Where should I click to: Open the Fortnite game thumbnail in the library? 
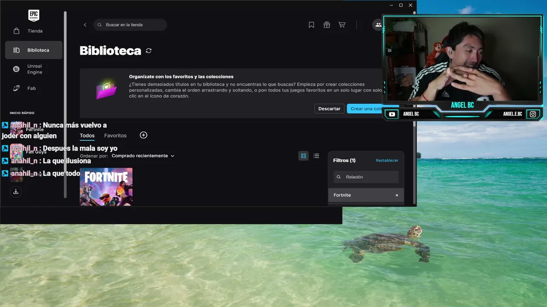pos(106,187)
